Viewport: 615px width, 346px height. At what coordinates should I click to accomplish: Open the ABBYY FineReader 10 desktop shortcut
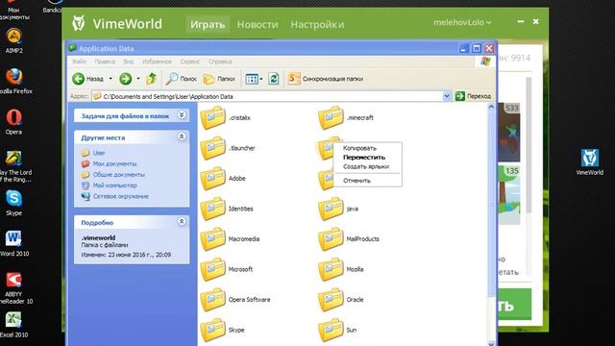(15, 287)
